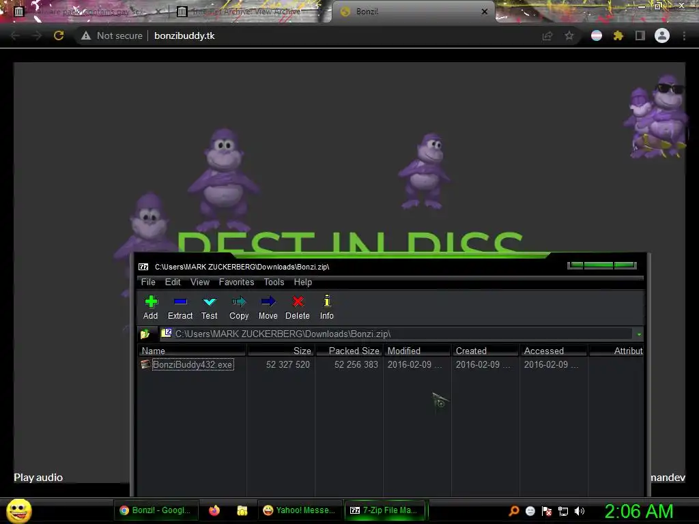Click the 7-Zip address path field
Screen dimensions: 699x524
(x=396, y=334)
